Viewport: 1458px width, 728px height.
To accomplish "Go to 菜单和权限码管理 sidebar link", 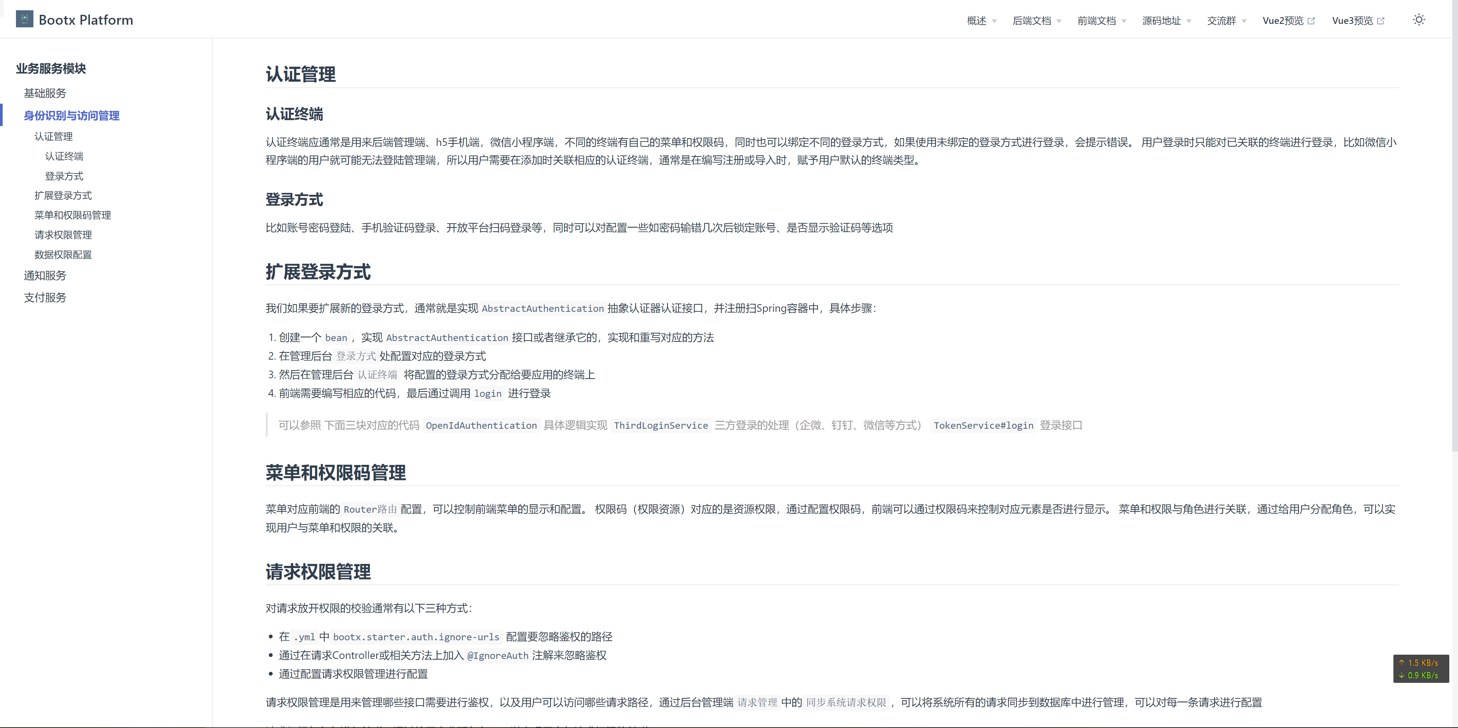I will click(x=73, y=215).
